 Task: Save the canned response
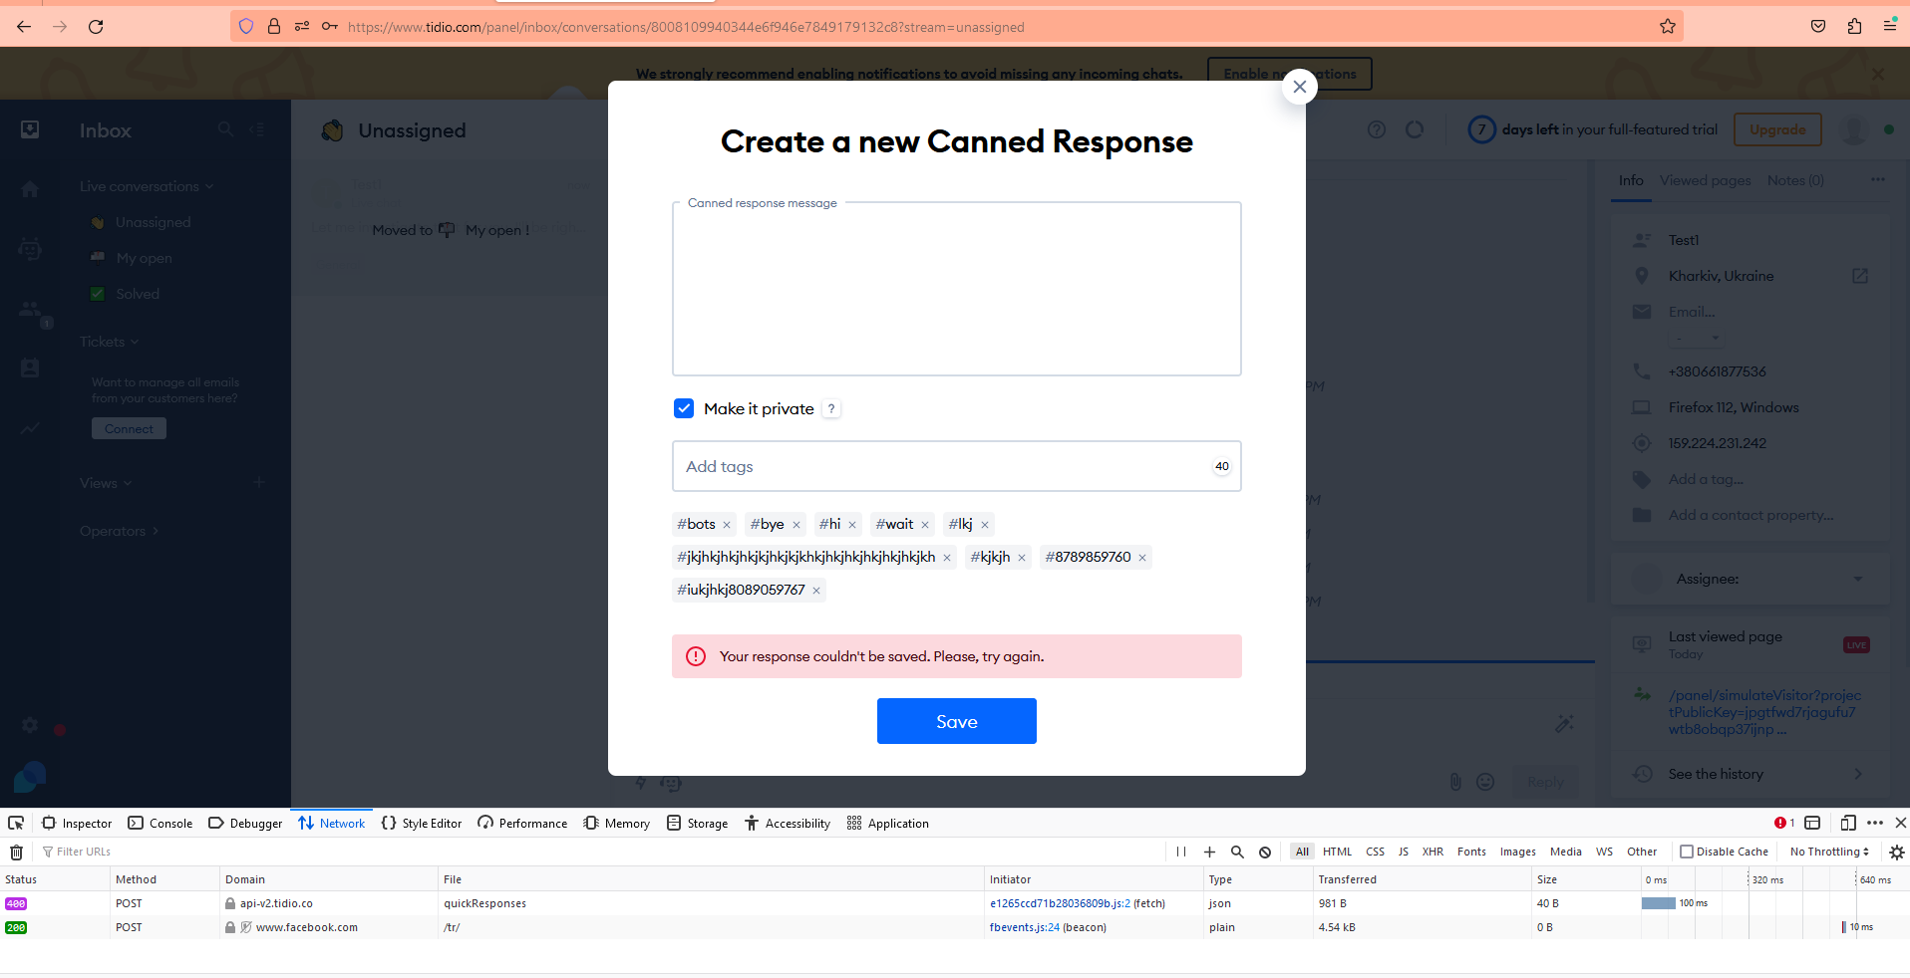(x=957, y=721)
